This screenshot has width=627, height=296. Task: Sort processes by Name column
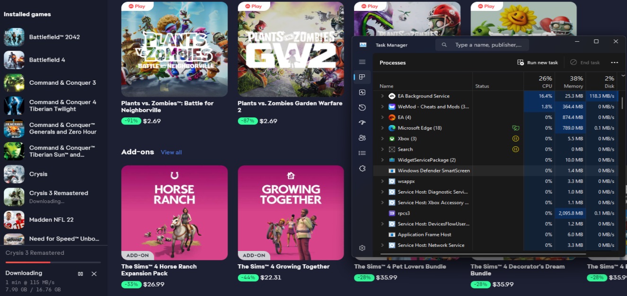tap(386, 86)
